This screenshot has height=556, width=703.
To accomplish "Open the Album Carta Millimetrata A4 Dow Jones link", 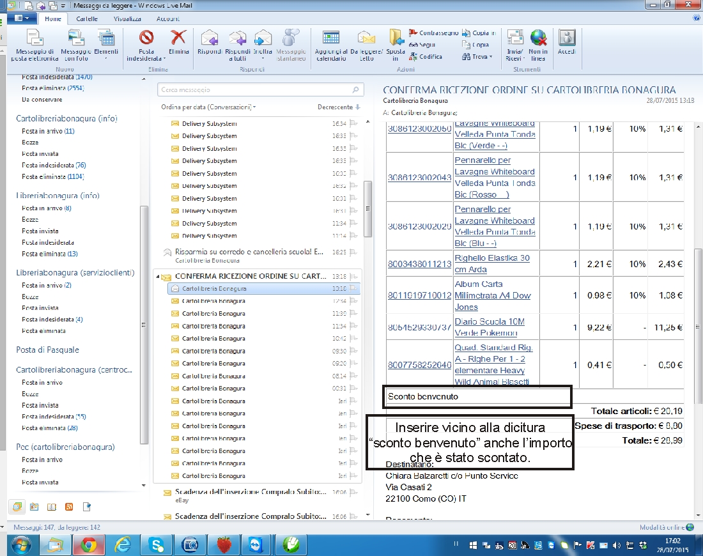I will pos(492,295).
